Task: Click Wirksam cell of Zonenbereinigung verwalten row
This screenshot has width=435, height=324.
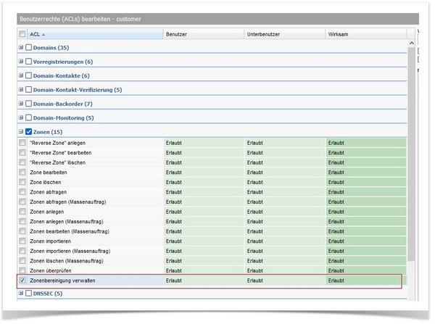Action: [x=366, y=281]
